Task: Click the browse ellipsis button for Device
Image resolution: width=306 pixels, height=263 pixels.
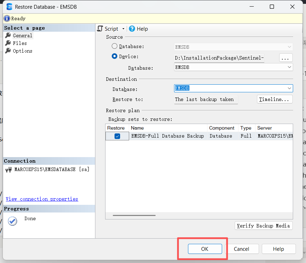Action: 285,58
